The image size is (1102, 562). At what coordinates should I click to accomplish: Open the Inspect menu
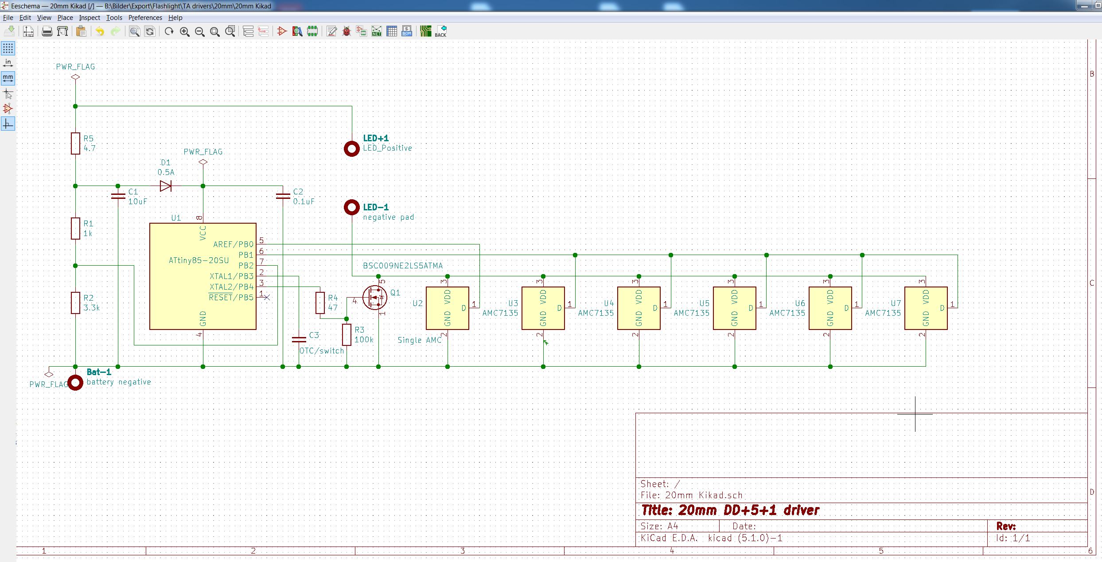pyautogui.click(x=90, y=18)
